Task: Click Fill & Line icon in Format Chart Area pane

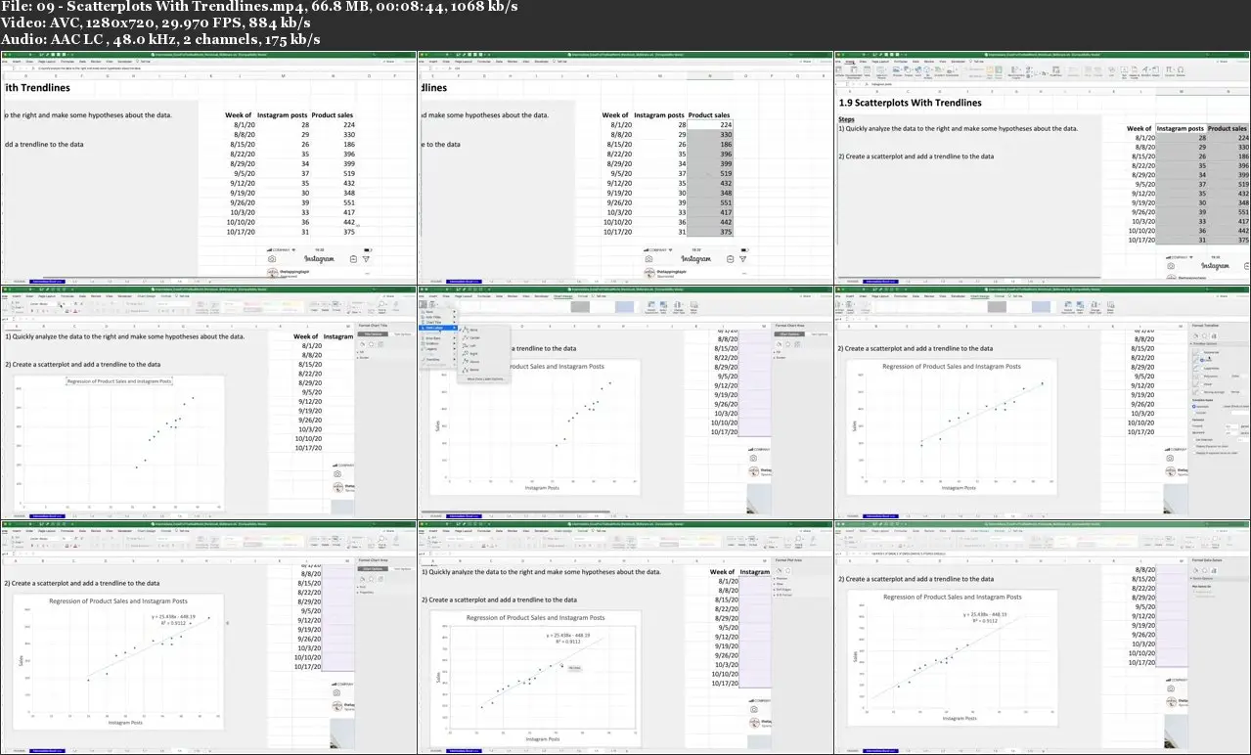Action: click(x=779, y=344)
